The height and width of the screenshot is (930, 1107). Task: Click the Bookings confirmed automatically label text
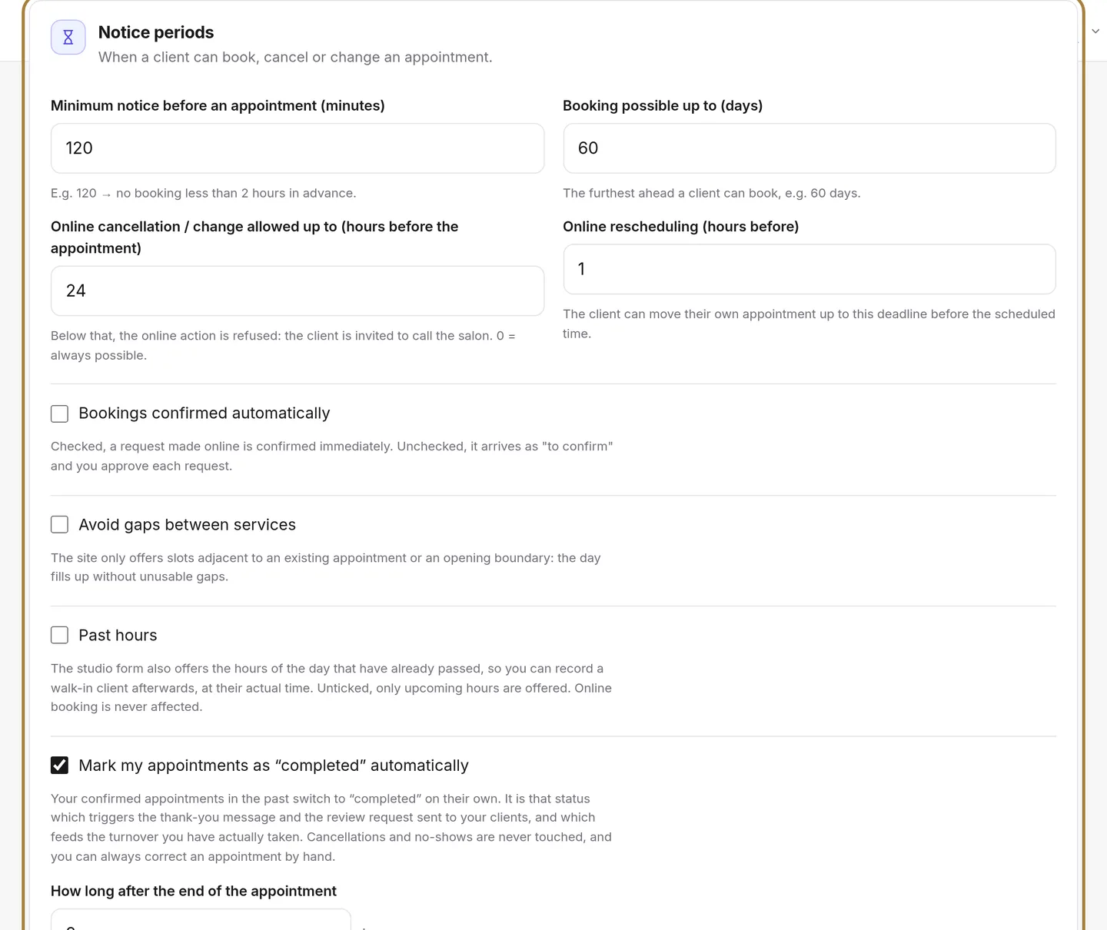204,414
